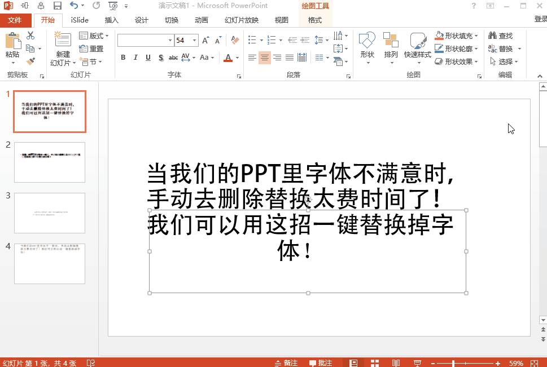Apply strikethrough to the text

[x=173, y=58]
